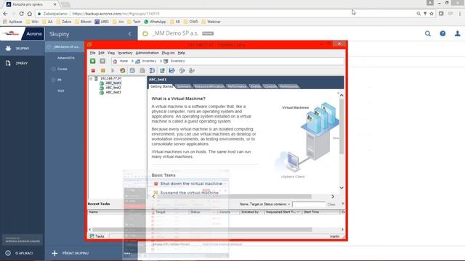Viewport: 465px width, 261px height.
Task: Open the Acronis help question mark icon
Action: pos(442,34)
